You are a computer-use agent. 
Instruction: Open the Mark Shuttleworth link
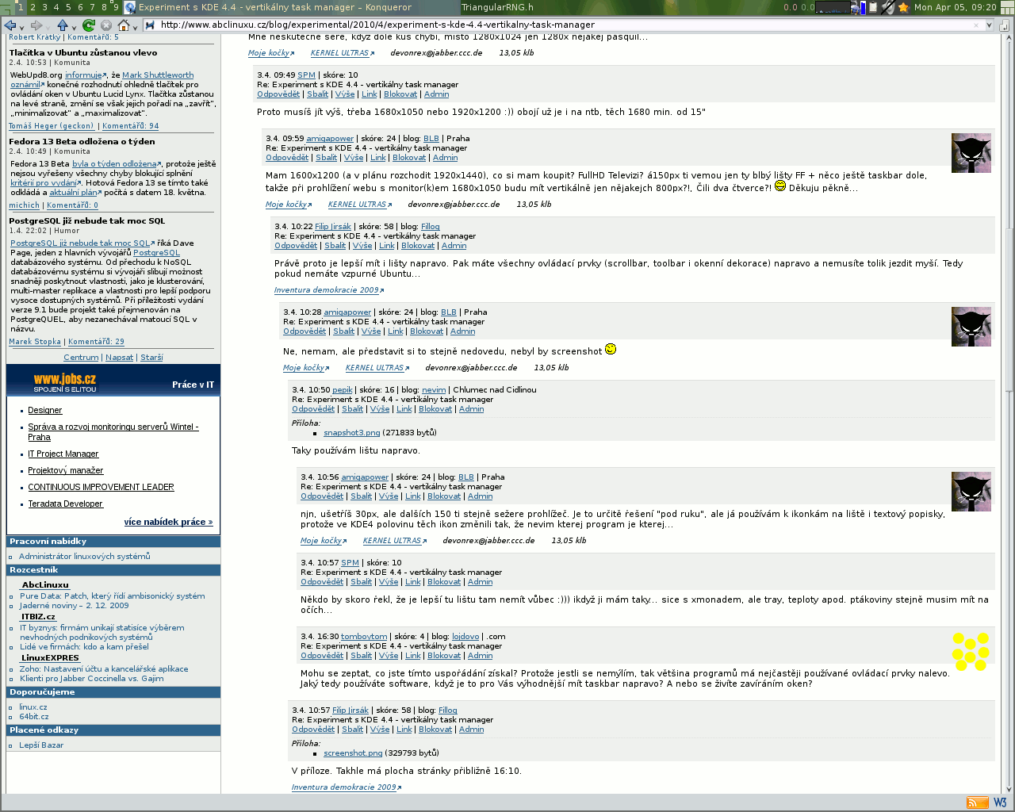pos(158,75)
